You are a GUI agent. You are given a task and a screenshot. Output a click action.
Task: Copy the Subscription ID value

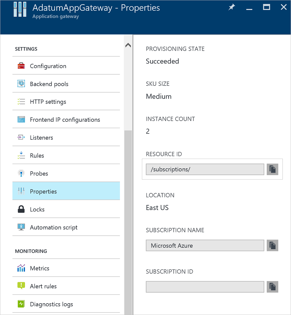[x=272, y=287]
